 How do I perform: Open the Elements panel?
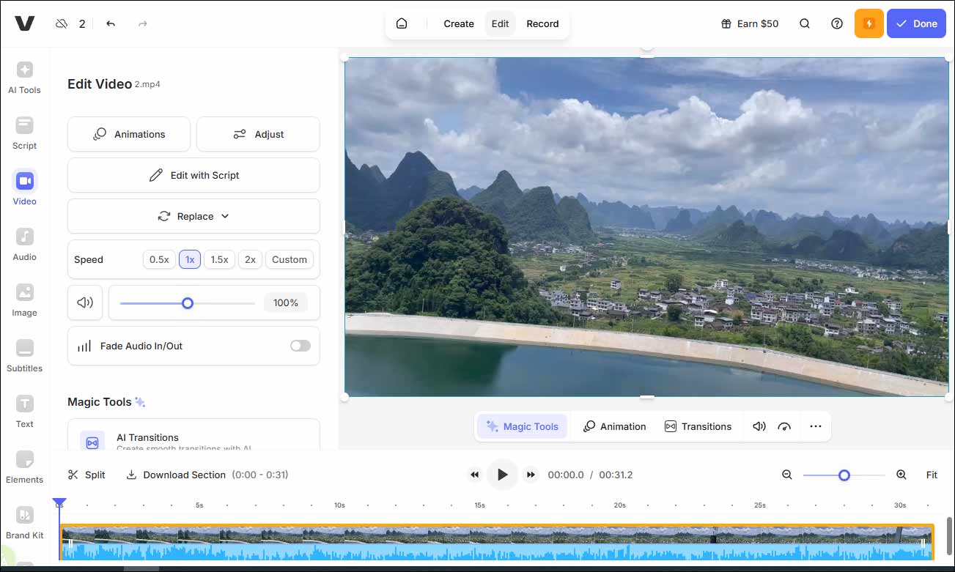(24, 467)
